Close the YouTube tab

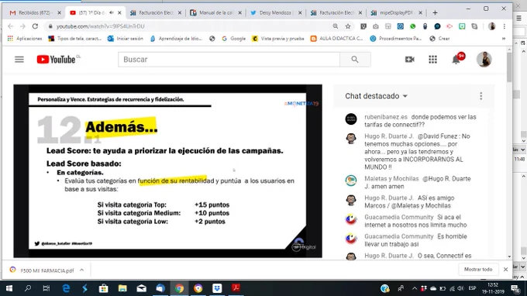coord(119,12)
